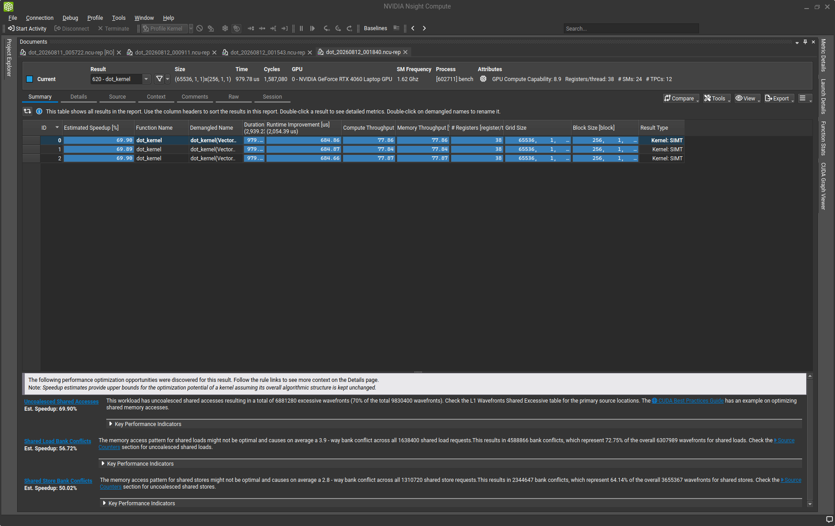
Task: Click the filter funnel icon beside result selector
Action: coord(159,79)
